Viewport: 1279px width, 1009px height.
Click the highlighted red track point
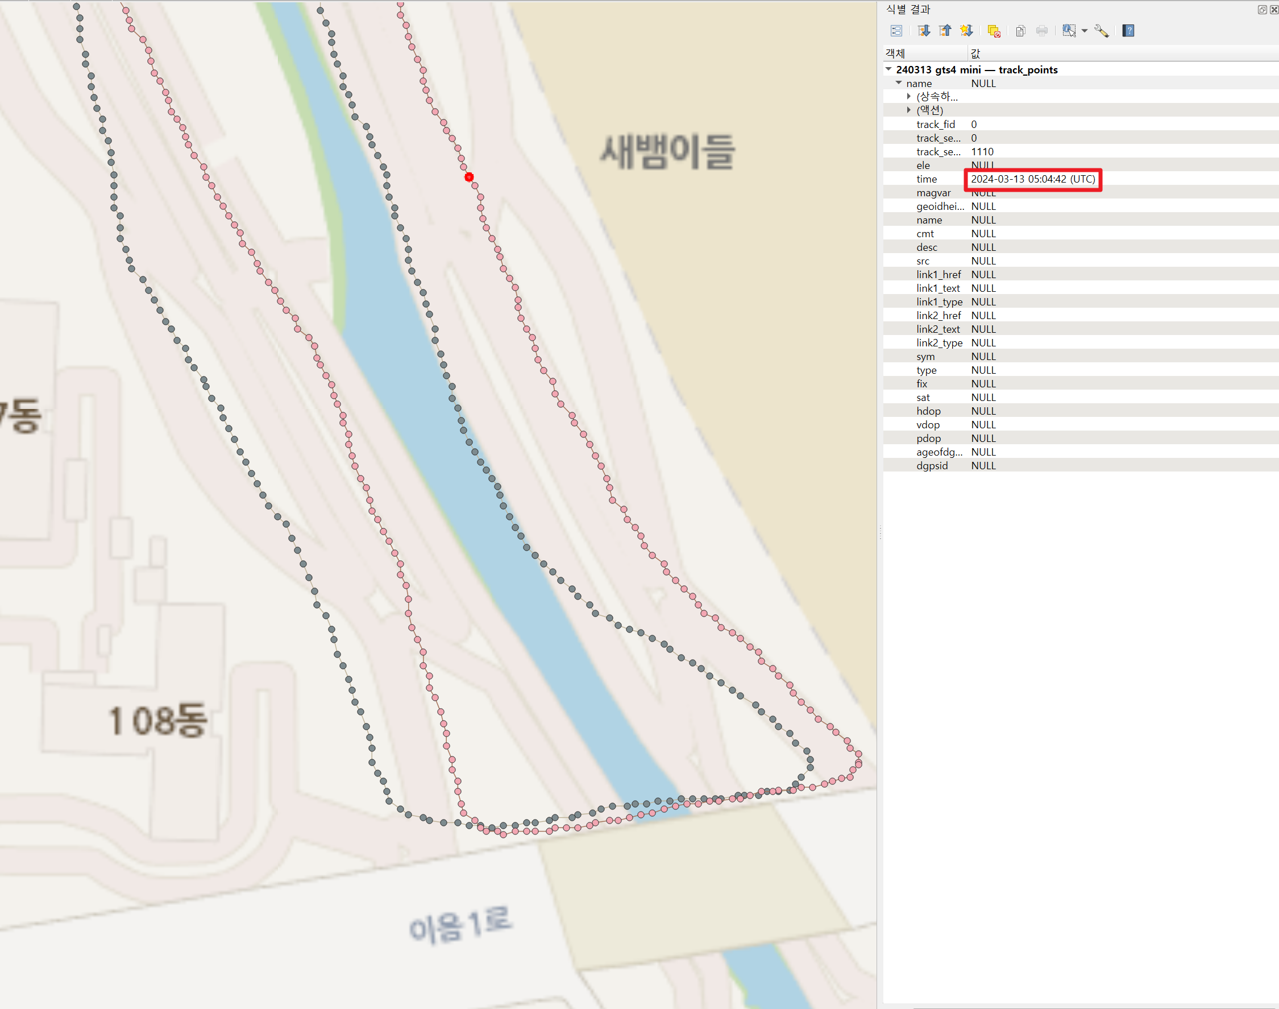469,177
